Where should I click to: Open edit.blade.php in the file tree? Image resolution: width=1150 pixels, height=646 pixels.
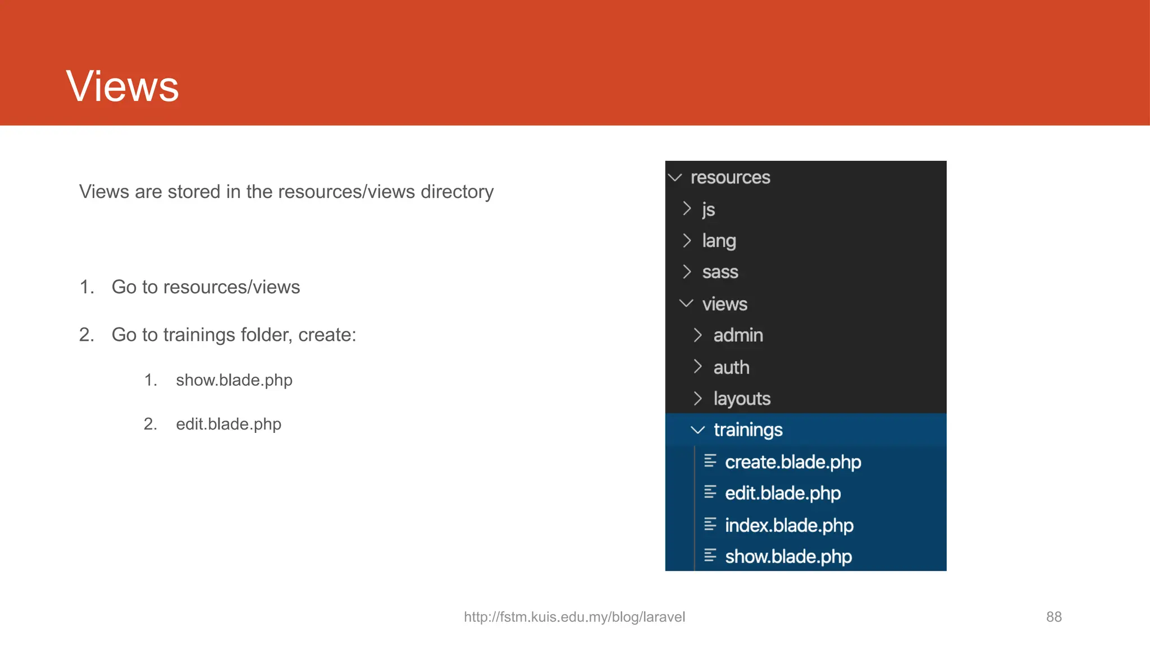click(x=783, y=493)
